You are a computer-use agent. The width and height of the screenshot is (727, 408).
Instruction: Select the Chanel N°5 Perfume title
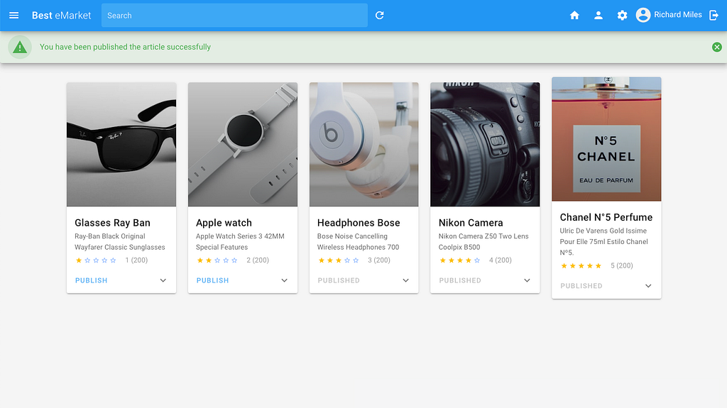click(x=606, y=217)
